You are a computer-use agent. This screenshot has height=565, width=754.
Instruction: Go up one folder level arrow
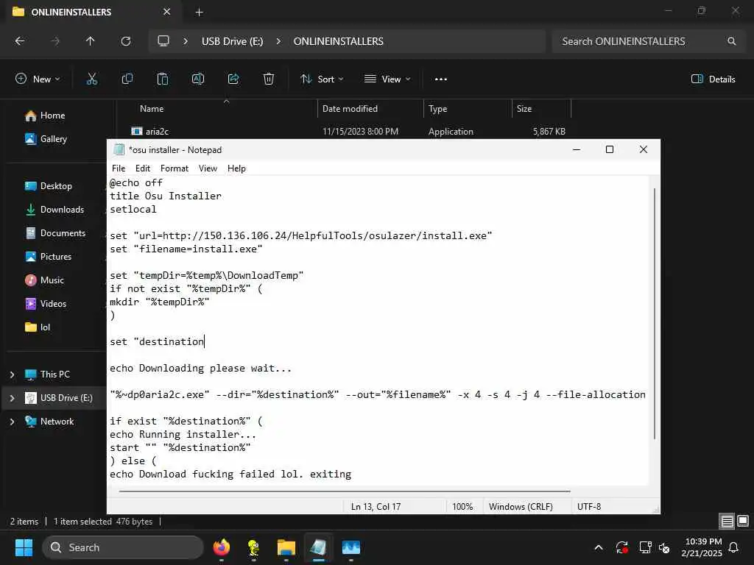pos(90,41)
